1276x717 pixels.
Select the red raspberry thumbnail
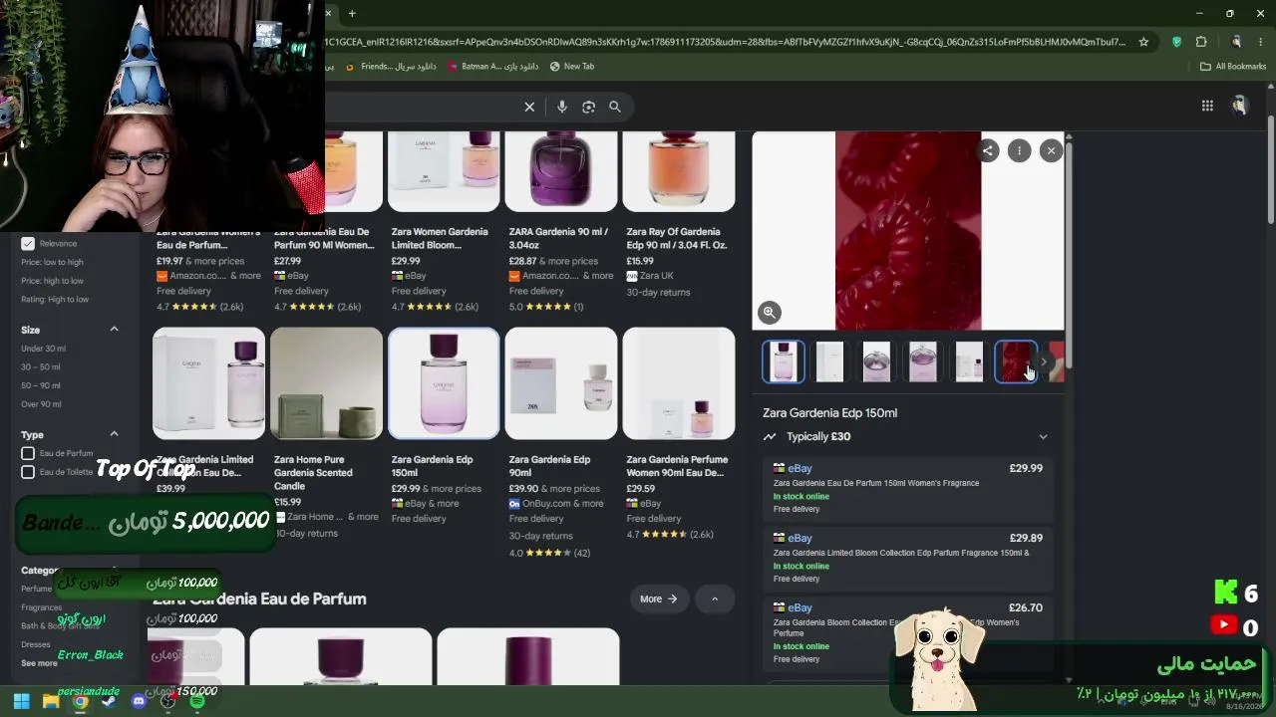1016,361
